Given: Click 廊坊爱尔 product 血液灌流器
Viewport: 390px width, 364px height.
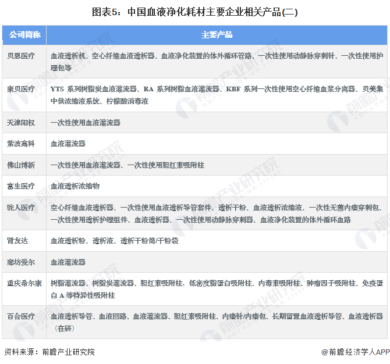Looking at the screenshot, I should (x=68, y=262).
